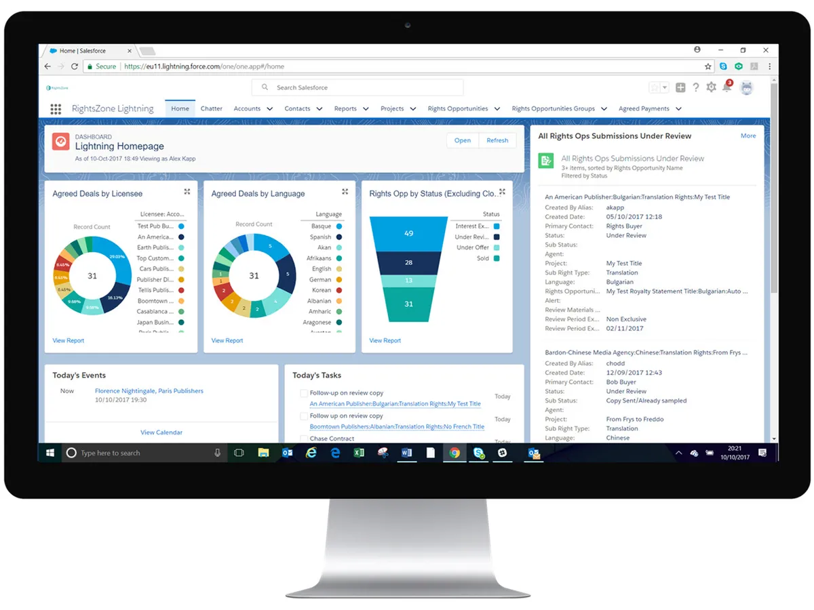Screen dimensions: 814x610
Task: Expand the Agreed Payments tab dropdown arrow
Action: [678, 108]
